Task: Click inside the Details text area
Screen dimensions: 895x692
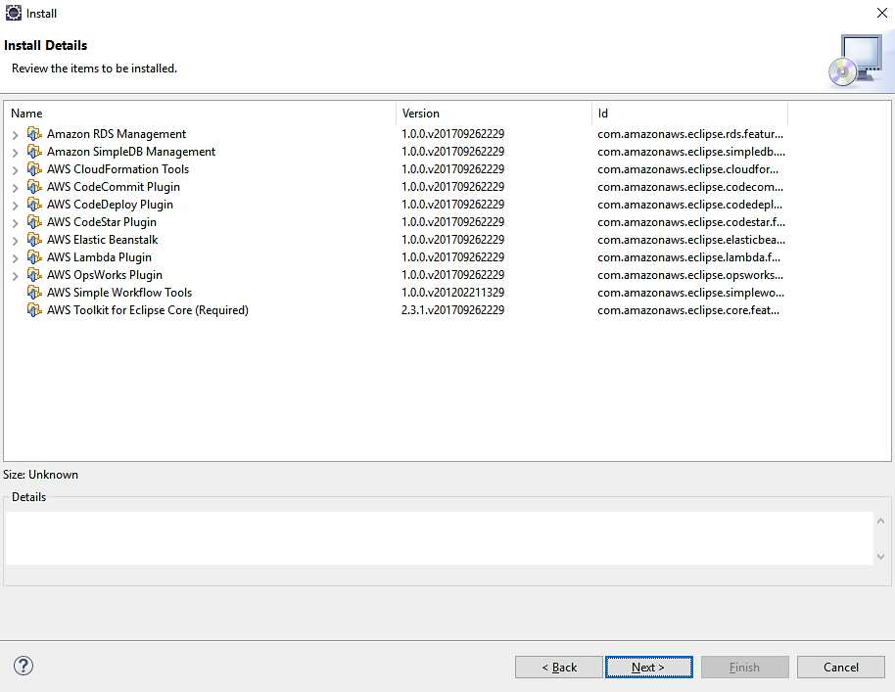Action: (440, 538)
